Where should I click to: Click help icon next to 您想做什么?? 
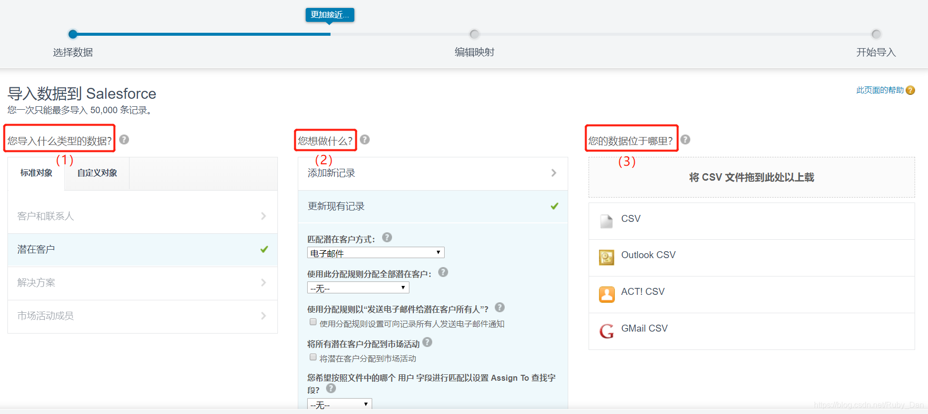click(x=365, y=139)
